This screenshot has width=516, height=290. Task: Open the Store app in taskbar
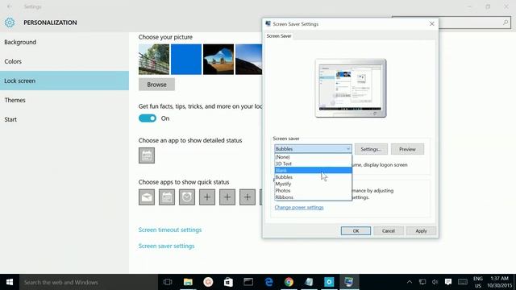[x=228, y=282]
